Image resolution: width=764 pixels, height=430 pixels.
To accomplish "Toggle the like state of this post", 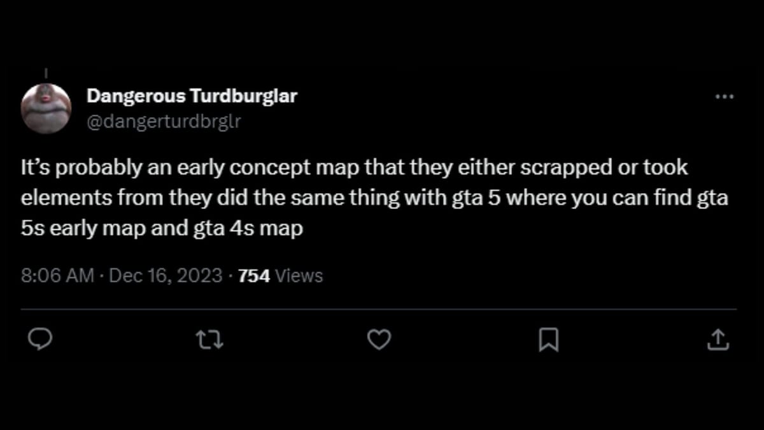I will tap(379, 340).
